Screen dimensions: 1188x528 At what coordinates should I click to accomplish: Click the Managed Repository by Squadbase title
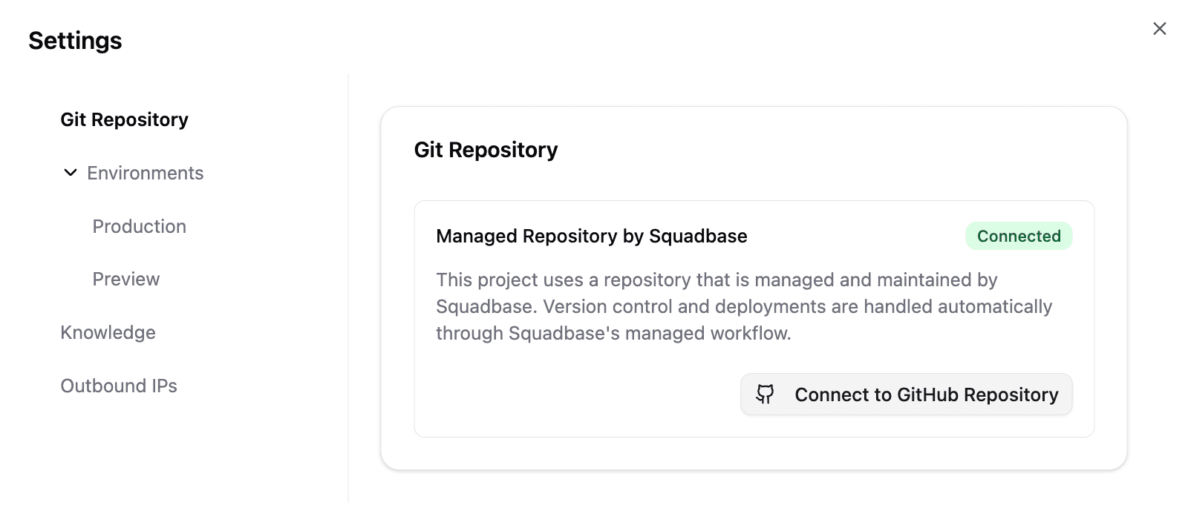[591, 236]
